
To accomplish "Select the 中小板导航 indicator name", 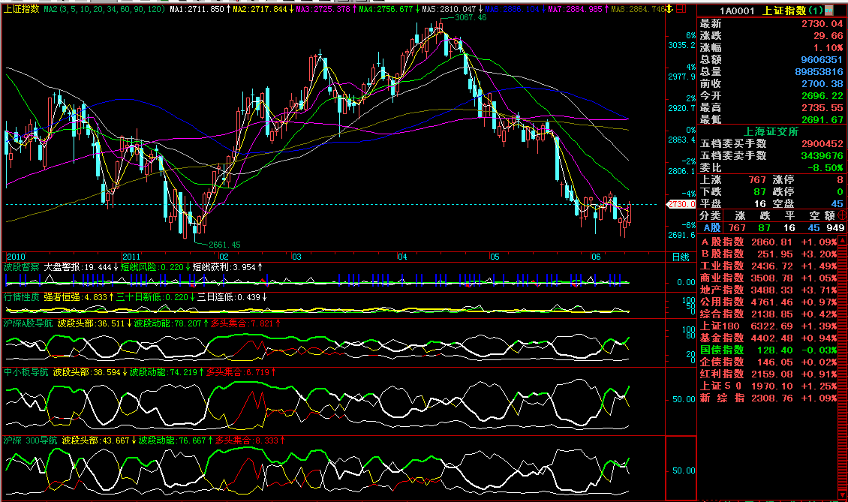I will [x=26, y=372].
